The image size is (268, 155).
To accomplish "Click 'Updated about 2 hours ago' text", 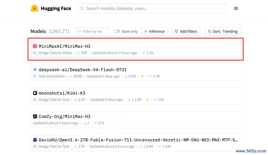I will (115, 53).
